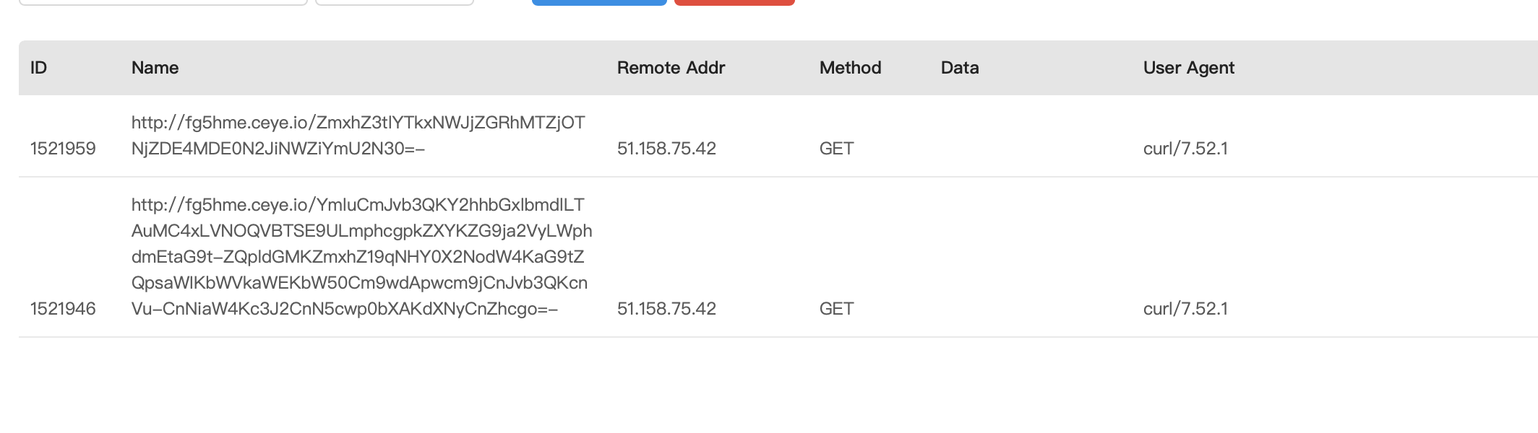Click the blue button above the table
Image resolution: width=1538 pixels, height=433 pixels.
599,2
